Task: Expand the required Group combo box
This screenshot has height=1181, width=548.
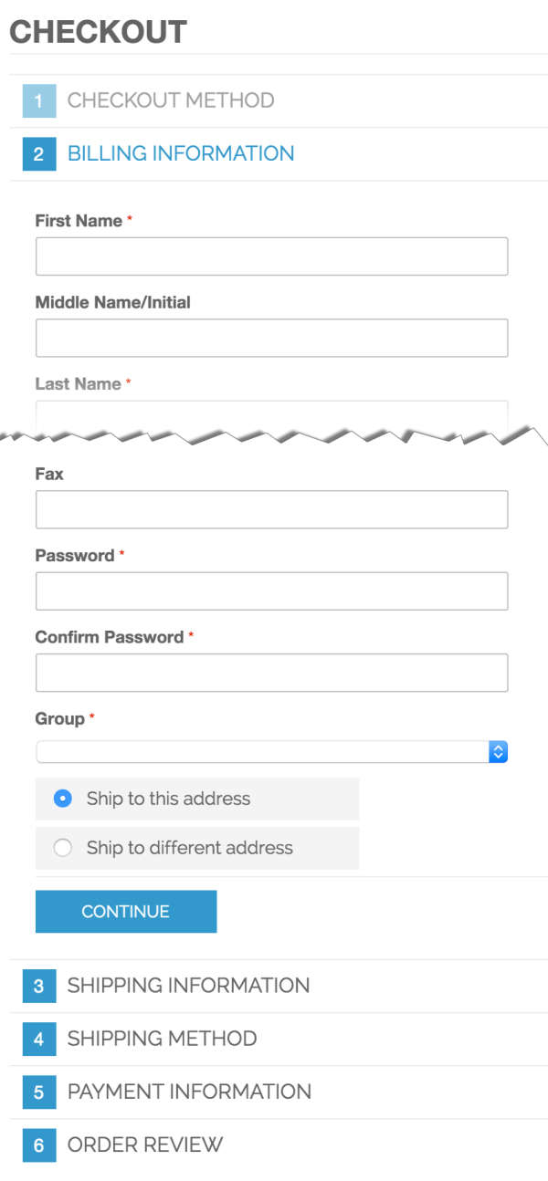Action: 271,751
